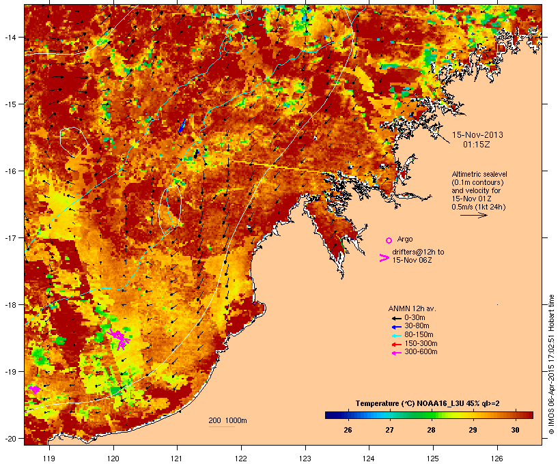560x464 pixels.
Task: Click the colorbar value 30
Action: tap(515, 430)
